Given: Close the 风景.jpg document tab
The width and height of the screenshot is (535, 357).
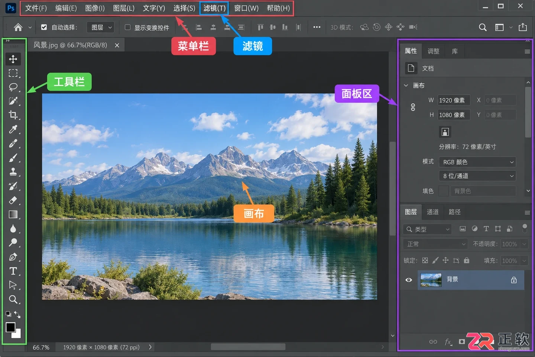Looking at the screenshot, I should tap(117, 45).
